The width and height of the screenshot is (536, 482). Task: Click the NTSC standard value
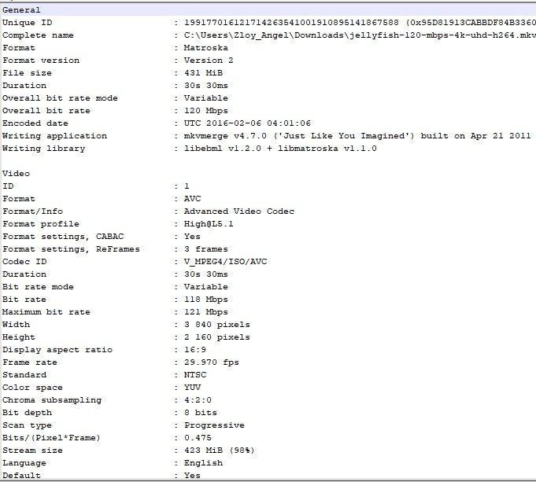[x=195, y=375]
